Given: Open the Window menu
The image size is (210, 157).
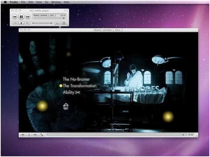Looking at the screenshot, I should click(56, 2).
